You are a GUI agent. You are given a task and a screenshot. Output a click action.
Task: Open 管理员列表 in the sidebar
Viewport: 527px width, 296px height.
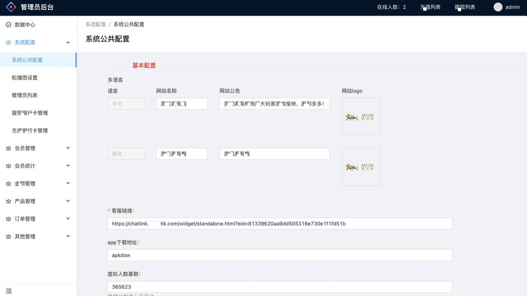click(x=25, y=95)
